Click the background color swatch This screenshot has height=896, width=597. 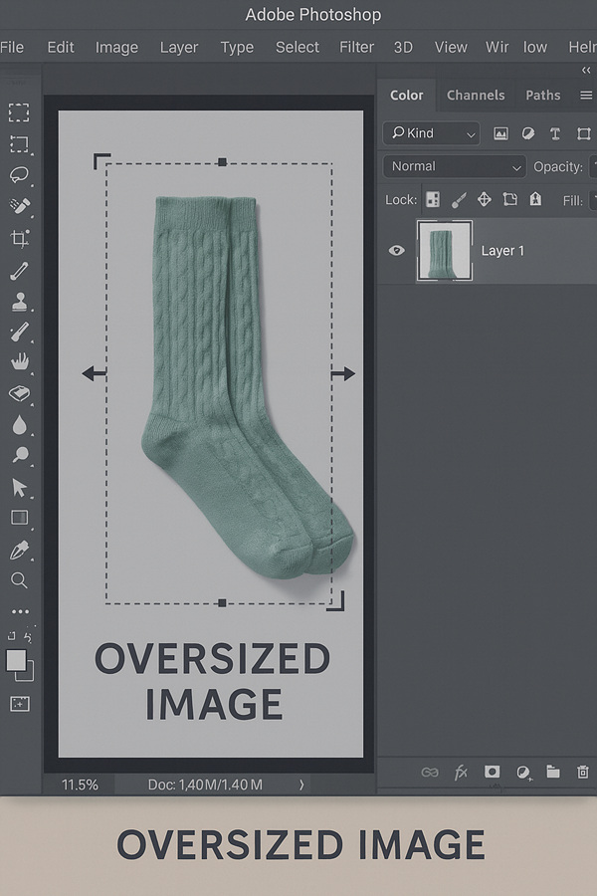28,673
